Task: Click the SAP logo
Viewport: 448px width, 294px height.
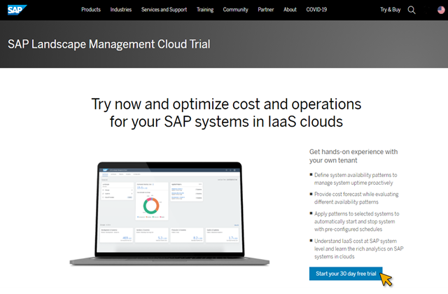Action: pos(17,10)
